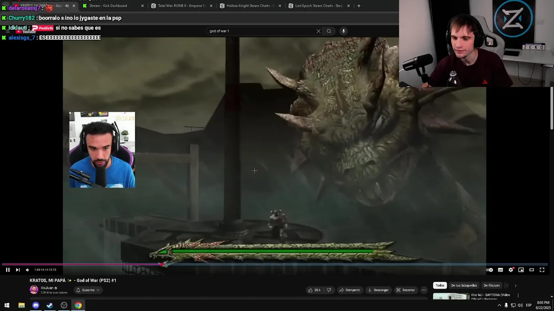Click the IlloJuan facecam overlay in video

pyautogui.click(x=102, y=150)
